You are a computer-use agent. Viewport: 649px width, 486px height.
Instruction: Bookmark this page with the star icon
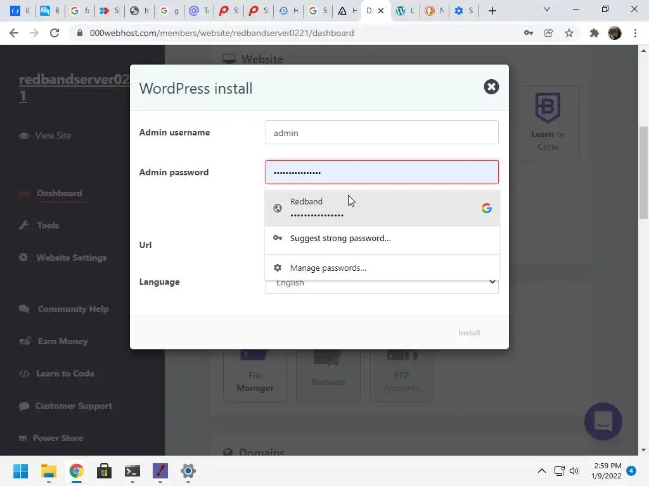[569, 33]
